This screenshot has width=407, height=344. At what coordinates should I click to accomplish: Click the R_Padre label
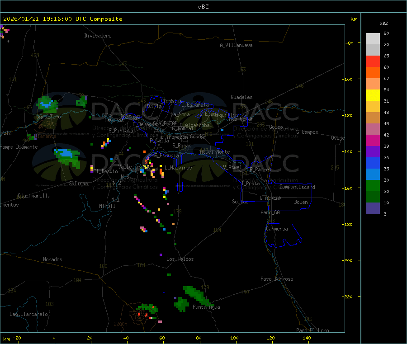point(259,170)
